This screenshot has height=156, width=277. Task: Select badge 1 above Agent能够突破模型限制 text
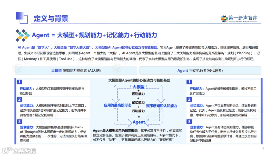pyautogui.click(x=189, y=82)
